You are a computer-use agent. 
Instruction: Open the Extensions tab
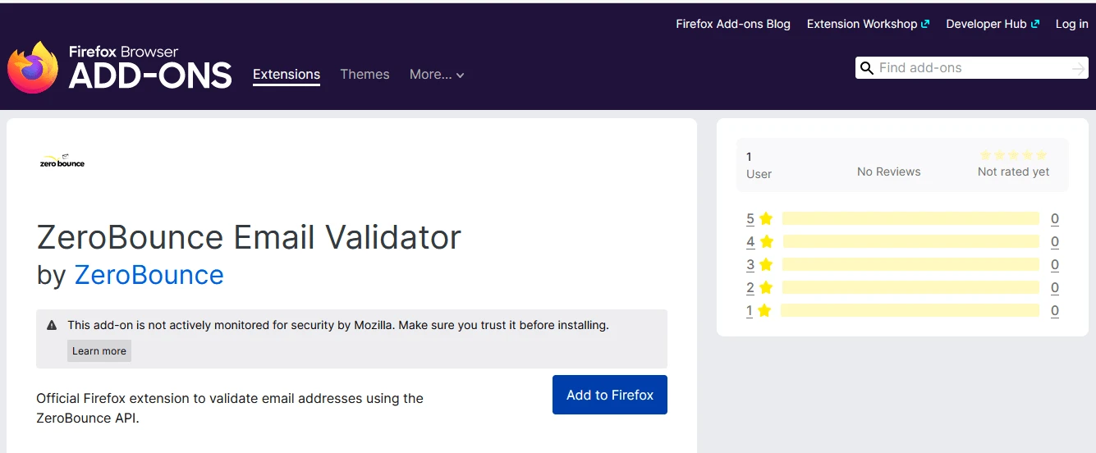pyautogui.click(x=287, y=75)
